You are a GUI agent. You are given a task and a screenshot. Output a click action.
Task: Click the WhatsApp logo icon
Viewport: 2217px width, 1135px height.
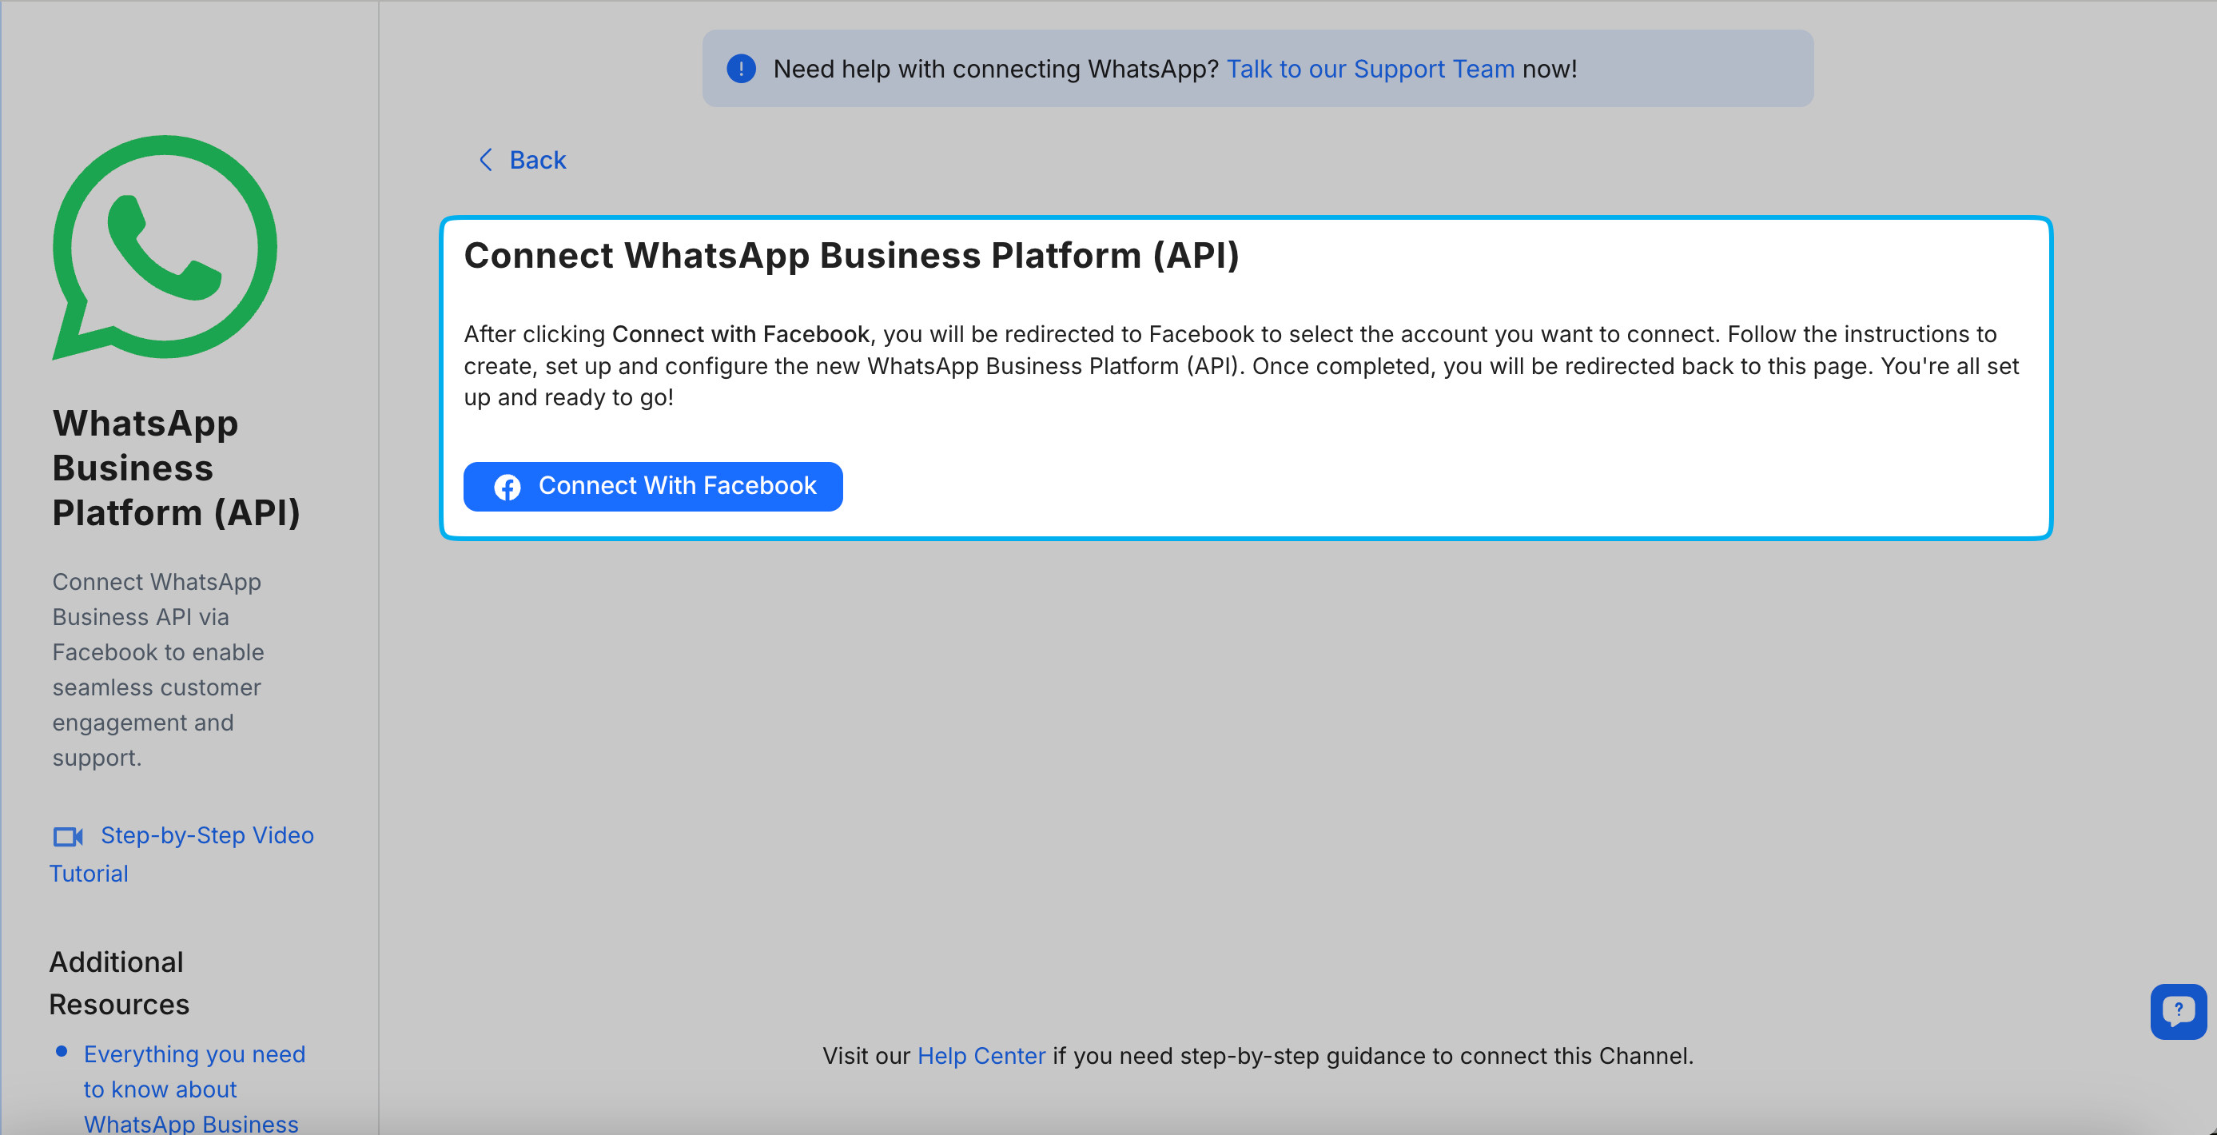(x=164, y=248)
